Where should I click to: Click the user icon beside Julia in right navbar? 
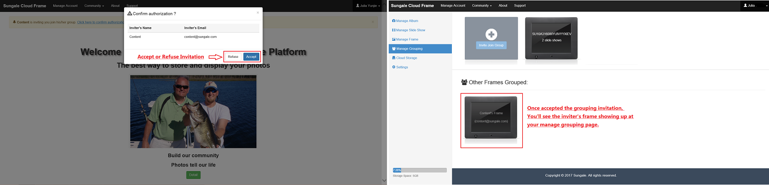click(x=745, y=6)
